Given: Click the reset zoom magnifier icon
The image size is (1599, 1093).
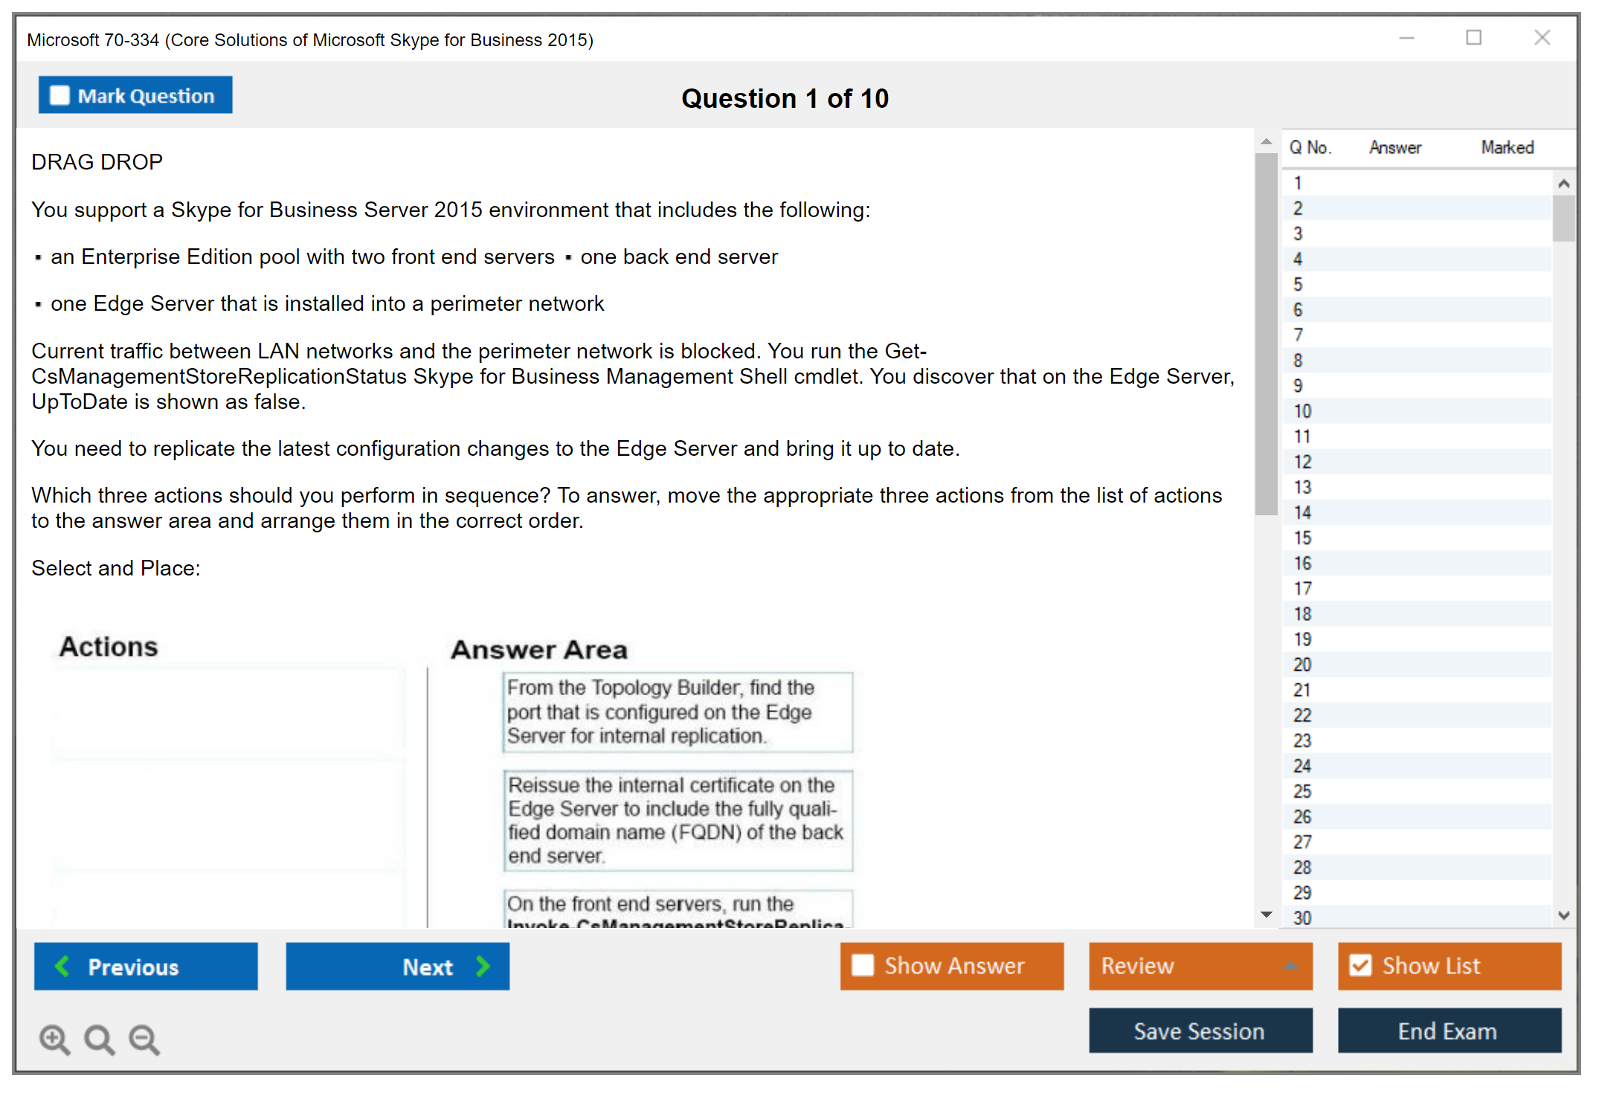Looking at the screenshot, I should [99, 1039].
